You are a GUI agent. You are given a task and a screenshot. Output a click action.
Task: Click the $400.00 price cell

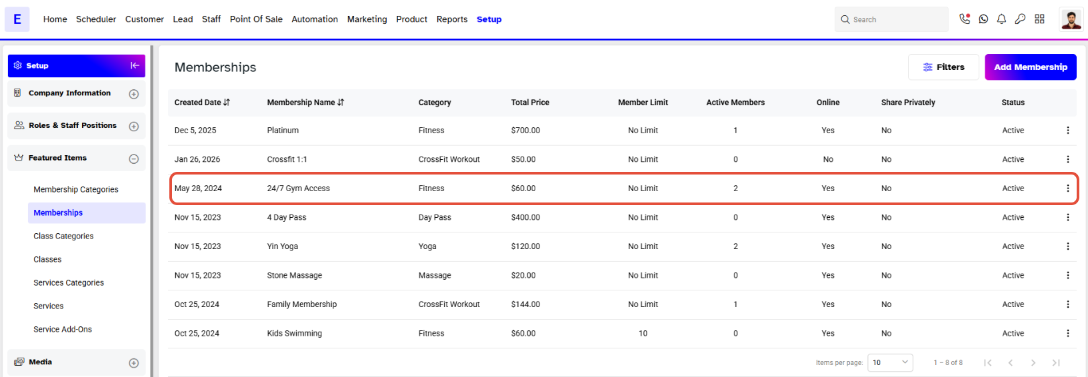point(525,217)
